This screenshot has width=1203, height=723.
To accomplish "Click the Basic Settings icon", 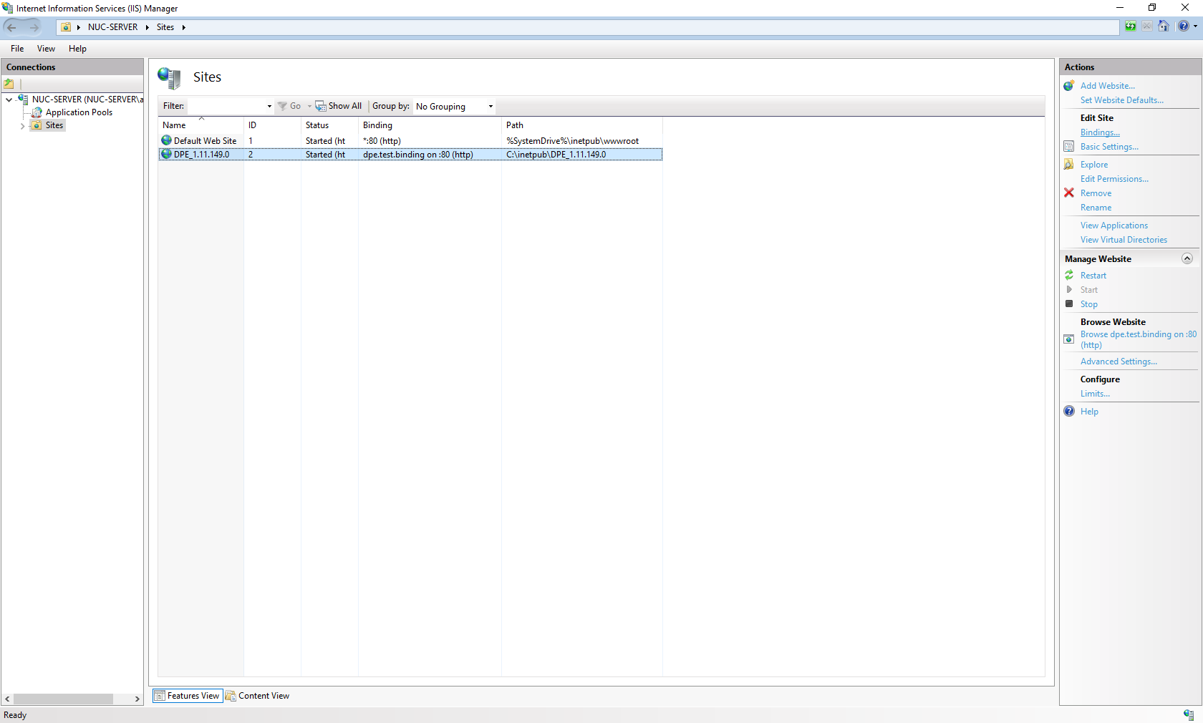I will (x=1069, y=147).
